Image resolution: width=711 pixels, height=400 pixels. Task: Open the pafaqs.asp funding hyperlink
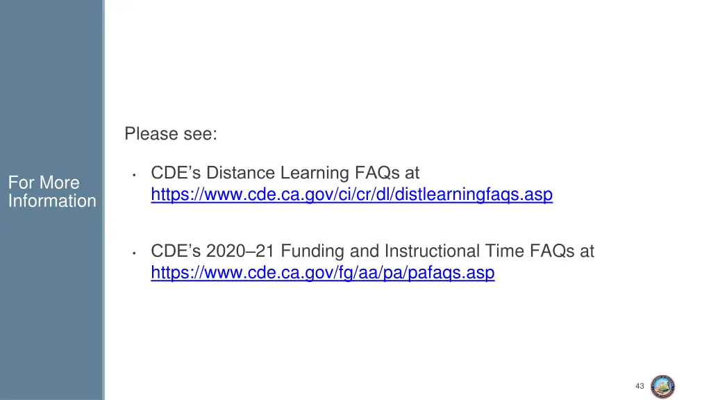click(x=322, y=272)
